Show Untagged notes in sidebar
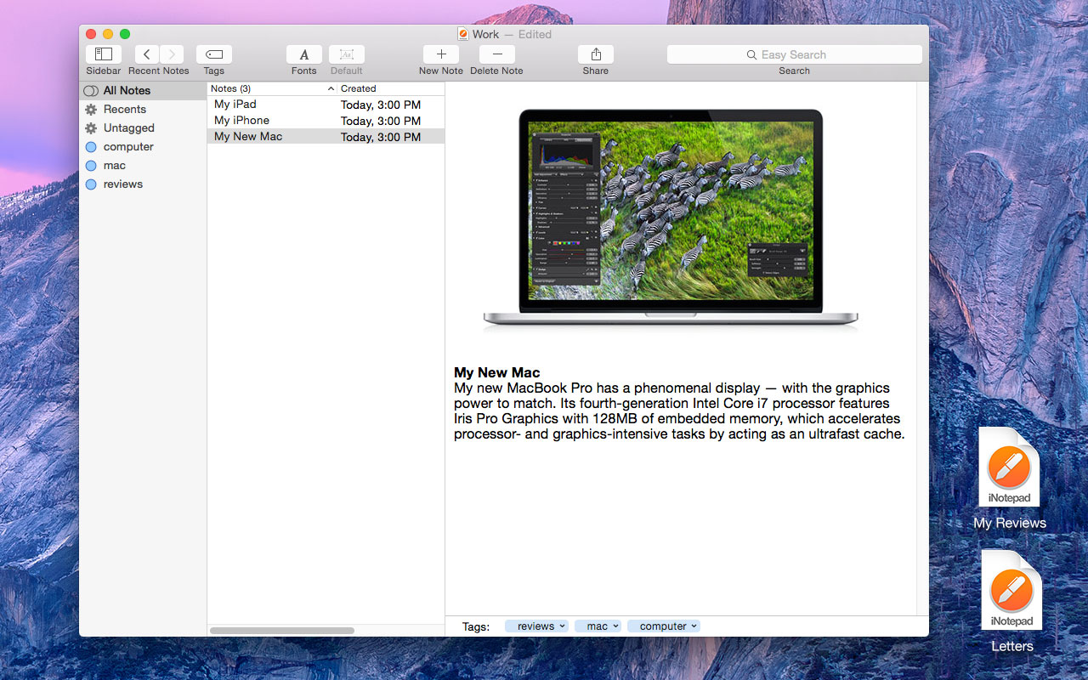Image resolution: width=1088 pixels, height=680 pixels. pos(128,128)
